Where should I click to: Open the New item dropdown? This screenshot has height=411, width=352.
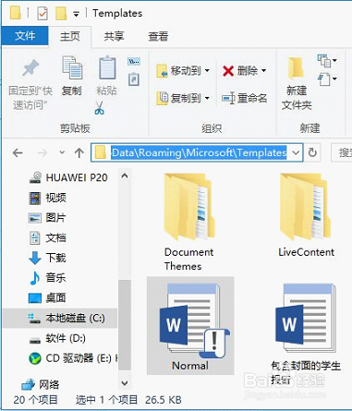tap(327, 60)
